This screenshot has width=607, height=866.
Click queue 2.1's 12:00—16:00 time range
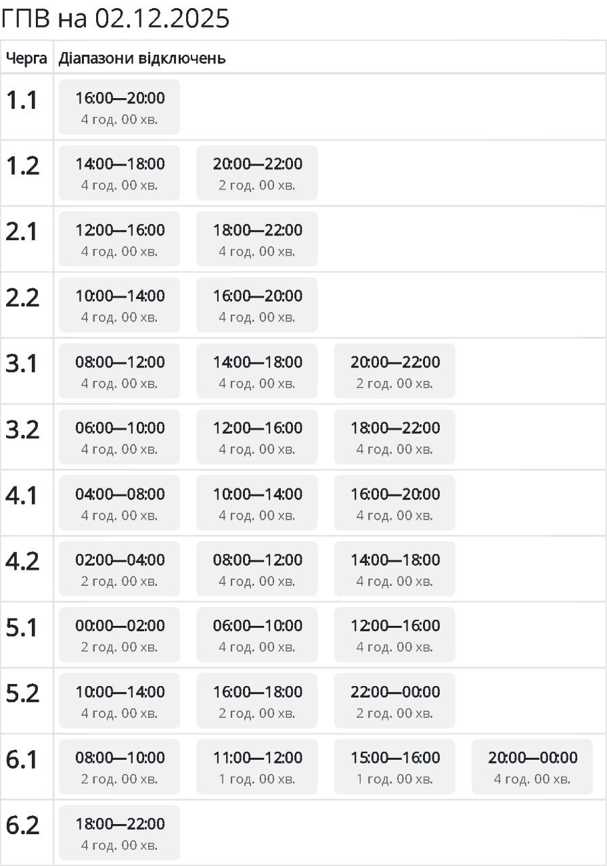tap(119, 239)
